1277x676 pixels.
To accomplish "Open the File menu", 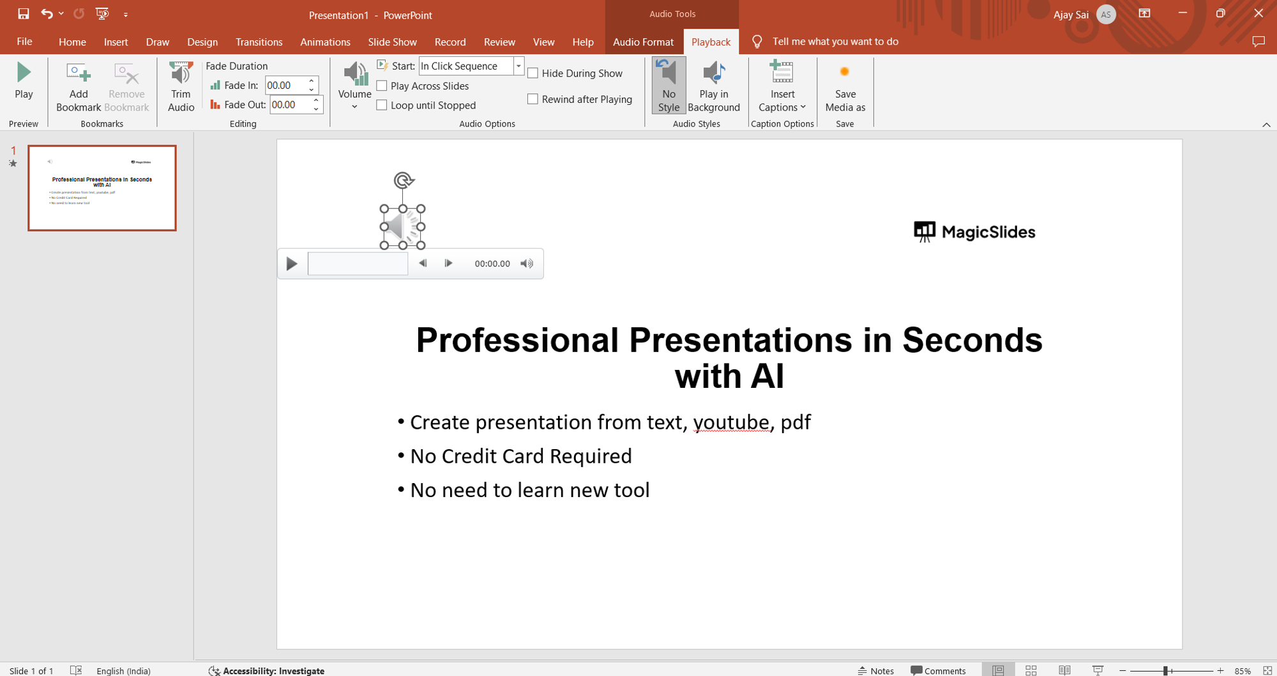I will click(24, 42).
